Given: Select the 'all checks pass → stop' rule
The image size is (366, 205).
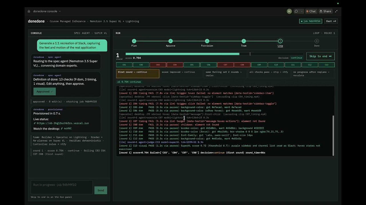Looking at the screenshot, I should (269, 73).
